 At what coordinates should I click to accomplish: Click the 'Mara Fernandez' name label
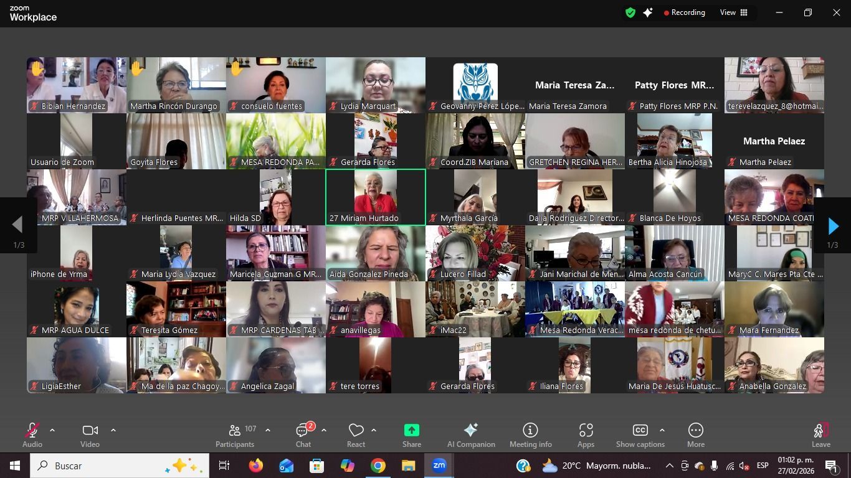tap(769, 330)
